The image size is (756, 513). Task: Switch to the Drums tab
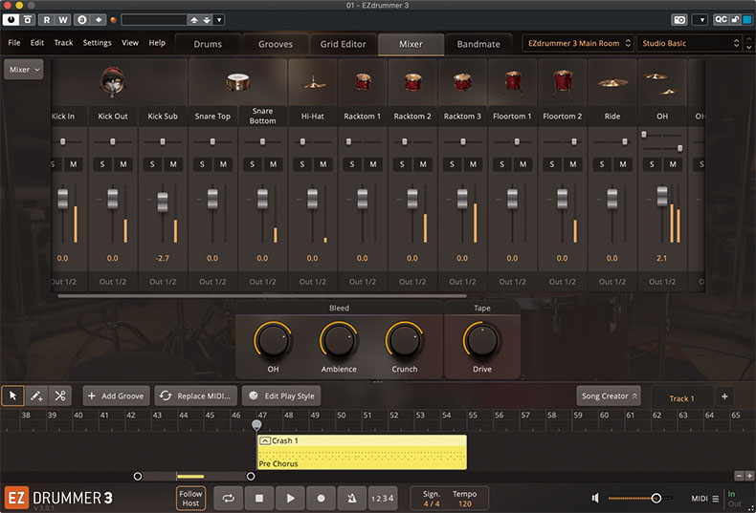pyautogui.click(x=208, y=44)
